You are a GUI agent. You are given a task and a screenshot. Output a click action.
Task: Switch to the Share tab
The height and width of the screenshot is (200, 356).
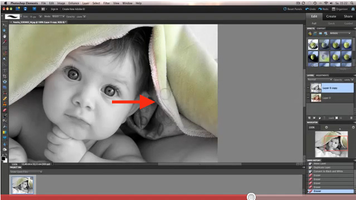tap(348, 16)
